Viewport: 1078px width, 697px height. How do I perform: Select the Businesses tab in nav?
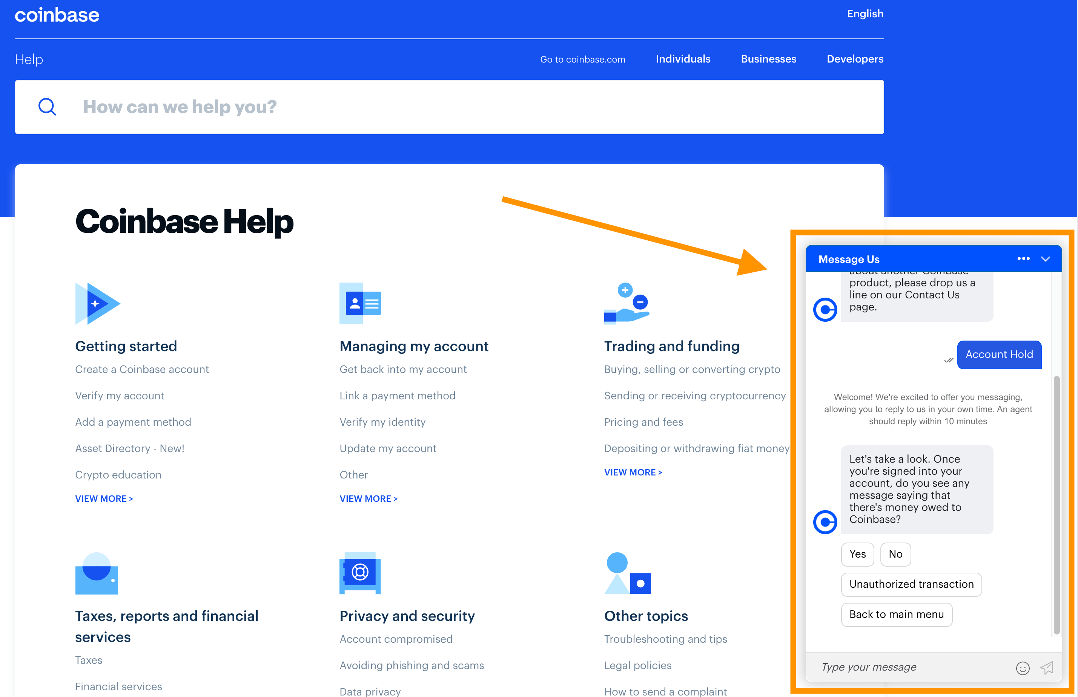768,59
